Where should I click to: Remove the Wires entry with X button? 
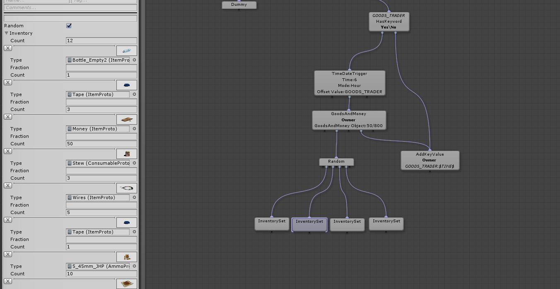click(8, 185)
